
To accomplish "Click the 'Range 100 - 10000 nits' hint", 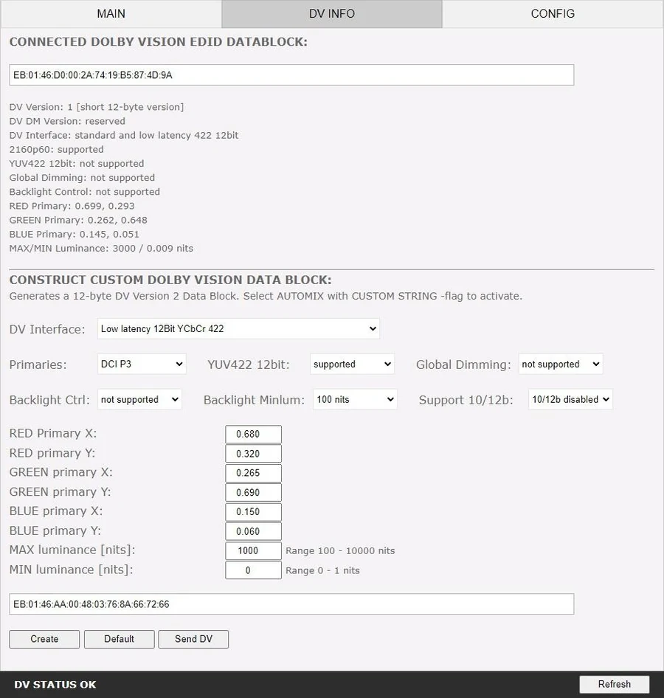I will pyautogui.click(x=340, y=550).
